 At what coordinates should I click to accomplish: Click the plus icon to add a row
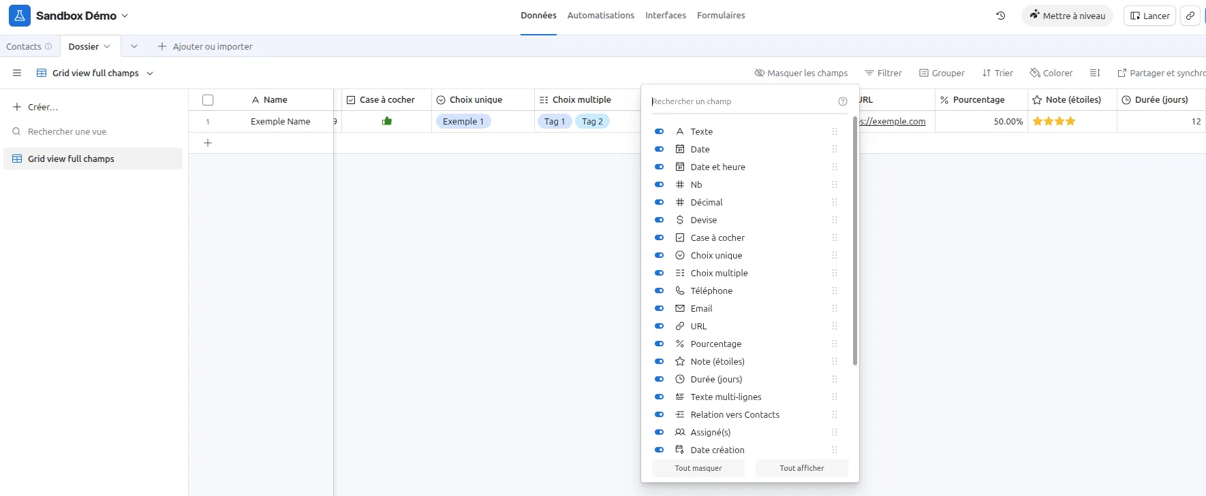[x=208, y=143]
